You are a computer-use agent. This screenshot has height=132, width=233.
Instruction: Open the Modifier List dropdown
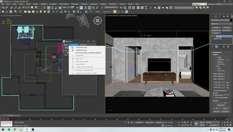[x=221, y=24]
